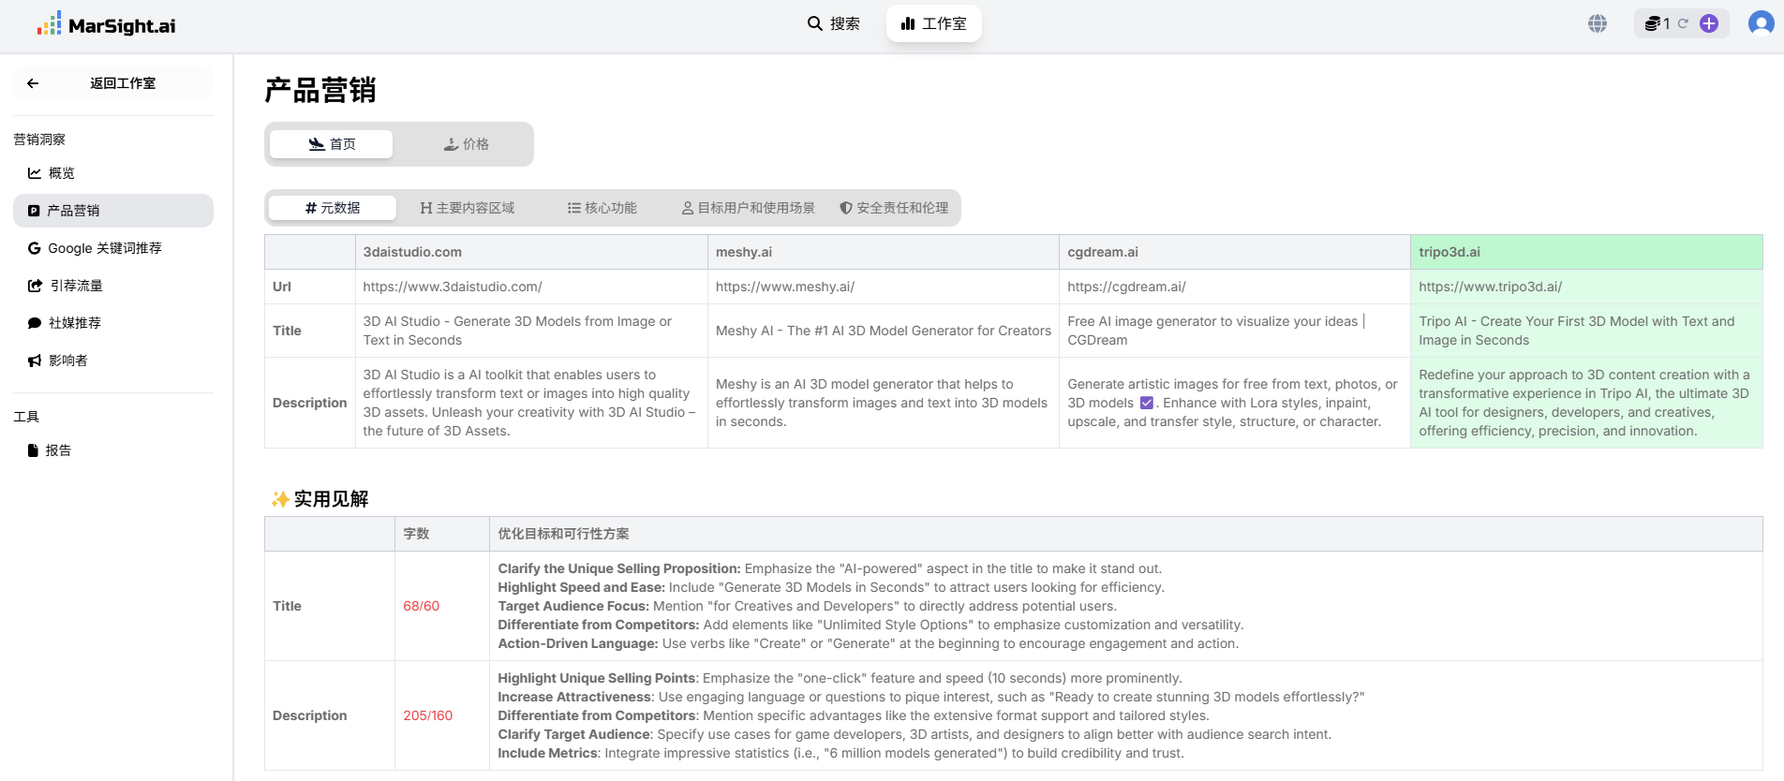Image resolution: width=1784 pixels, height=781 pixels.
Task: Select the 首页 tab
Action: click(332, 144)
